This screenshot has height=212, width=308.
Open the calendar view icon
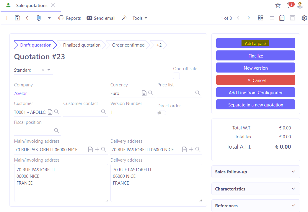click(282, 18)
